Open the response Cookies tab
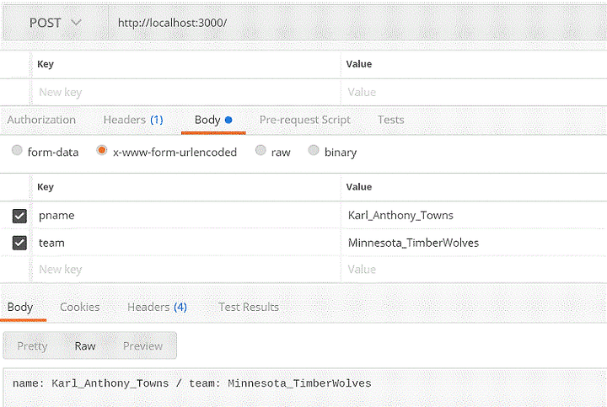Viewport: 607px width, 407px height. [80, 308]
